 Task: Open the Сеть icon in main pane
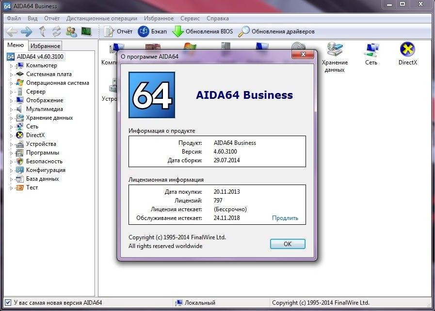click(x=371, y=54)
